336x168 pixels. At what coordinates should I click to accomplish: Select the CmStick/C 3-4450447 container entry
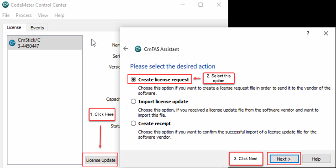pyautogui.click(x=45, y=43)
